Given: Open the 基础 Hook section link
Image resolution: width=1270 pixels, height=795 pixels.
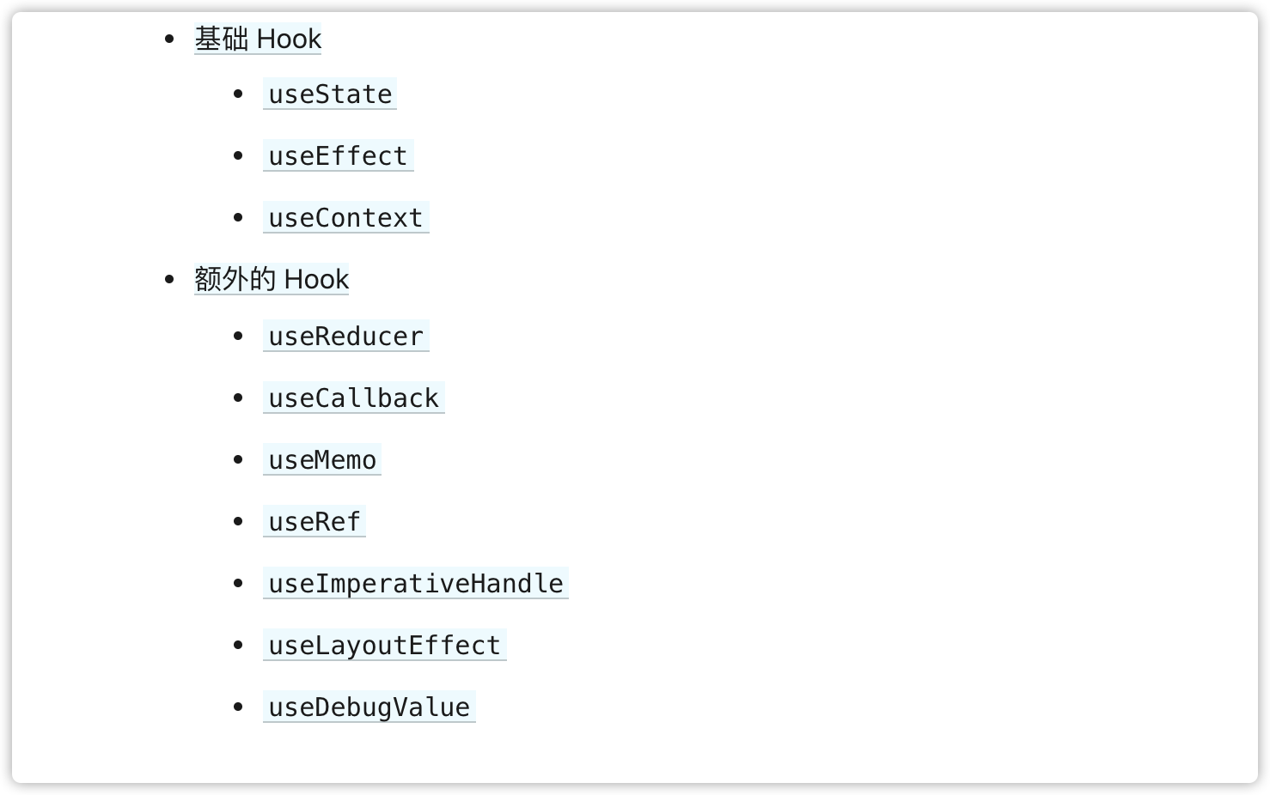Looking at the screenshot, I should tap(258, 39).
